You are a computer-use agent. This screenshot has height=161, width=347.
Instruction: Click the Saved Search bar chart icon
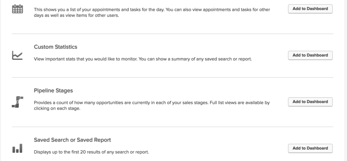[17, 148]
